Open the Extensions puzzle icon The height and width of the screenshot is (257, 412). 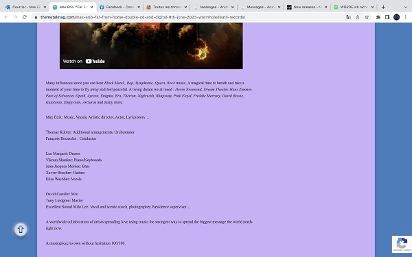coord(378,17)
